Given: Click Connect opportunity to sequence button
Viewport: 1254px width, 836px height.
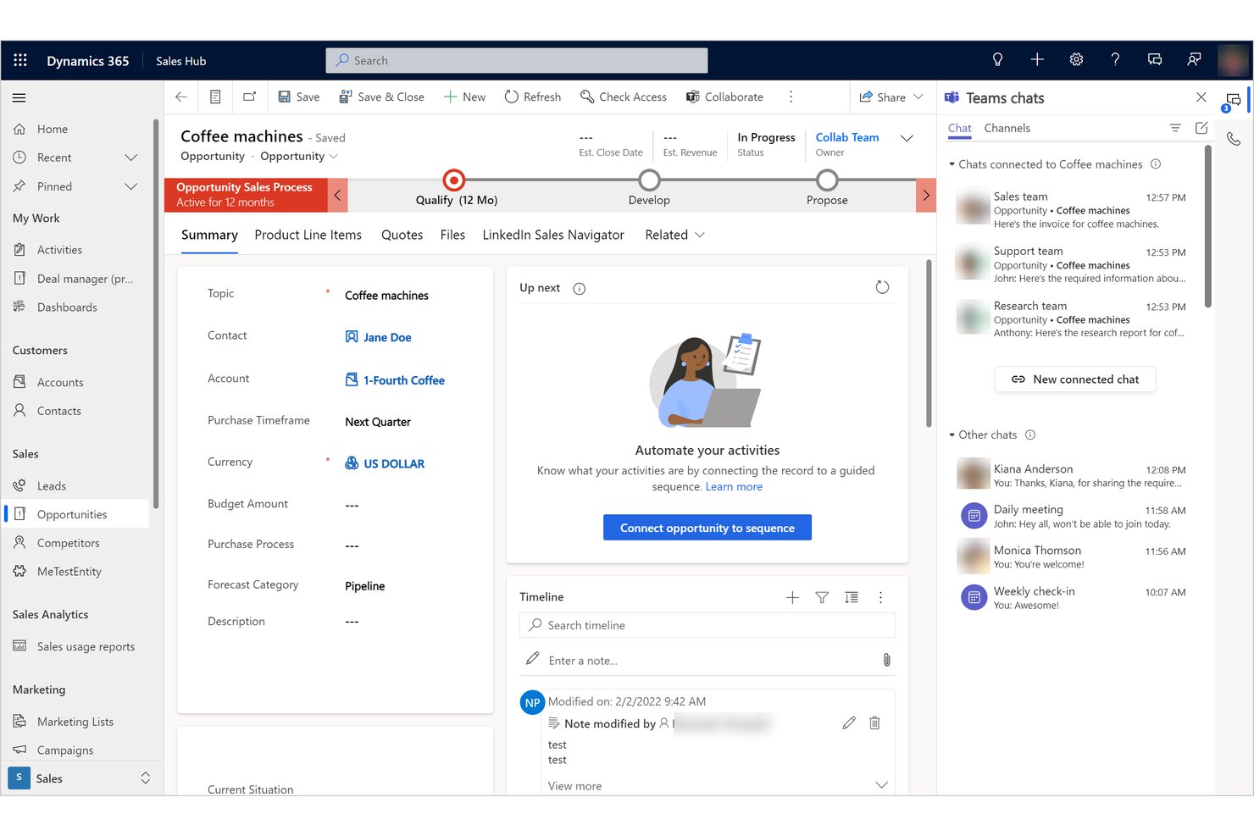Looking at the screenshot, I should (707, 528).
